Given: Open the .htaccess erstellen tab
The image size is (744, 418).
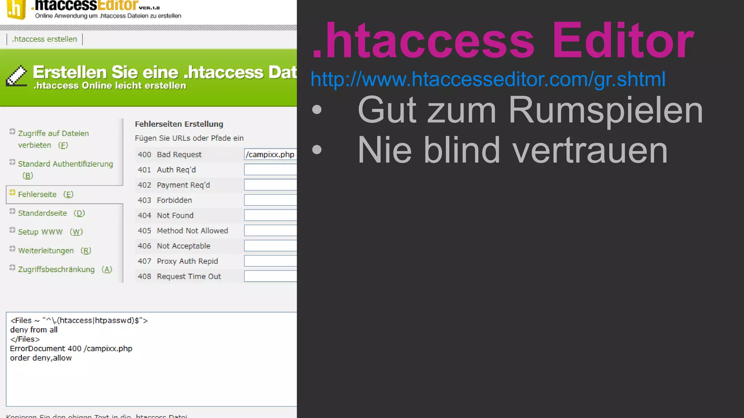Looking at the screenshot, I should pyautogui.click(x=45, y=39).
